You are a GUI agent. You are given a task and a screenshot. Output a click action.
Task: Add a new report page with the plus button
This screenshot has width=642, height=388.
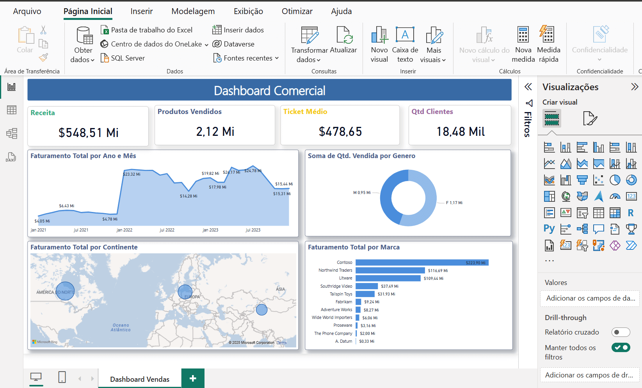192,378
